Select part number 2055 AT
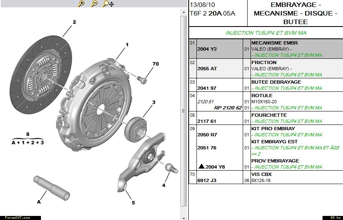The image size is (343, 220). 207,69
